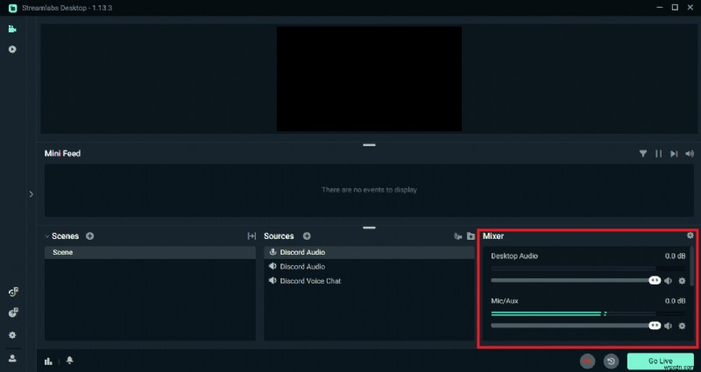Open Desktop Audio settings gear

pos(682,281)
